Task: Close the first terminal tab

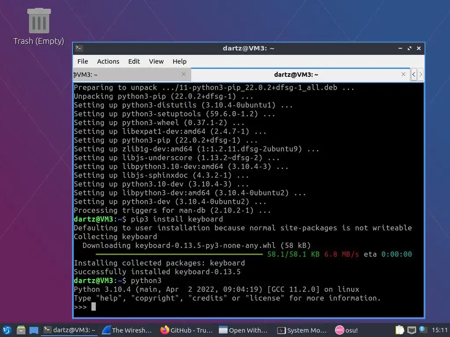Action: tap(184, 74)
